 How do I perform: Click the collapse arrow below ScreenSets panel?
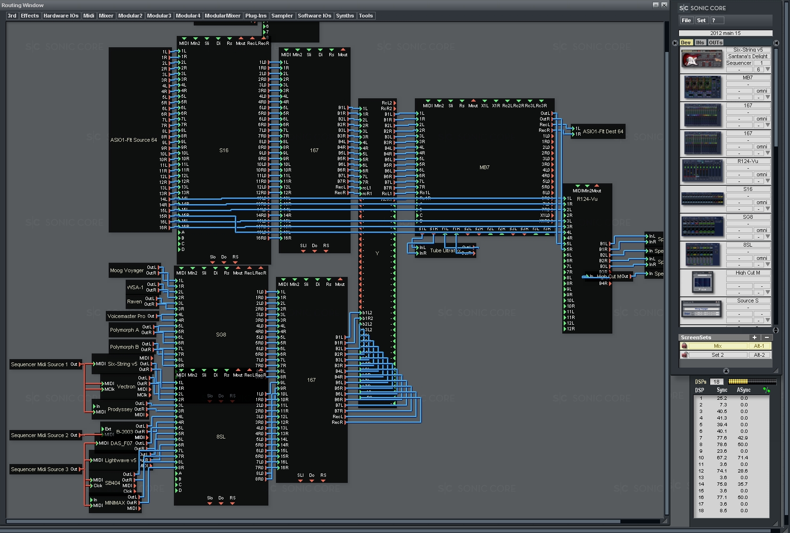coord(726,371)
